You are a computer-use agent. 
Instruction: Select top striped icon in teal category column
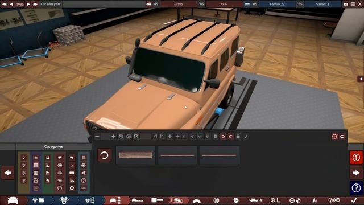pos(84,158)
